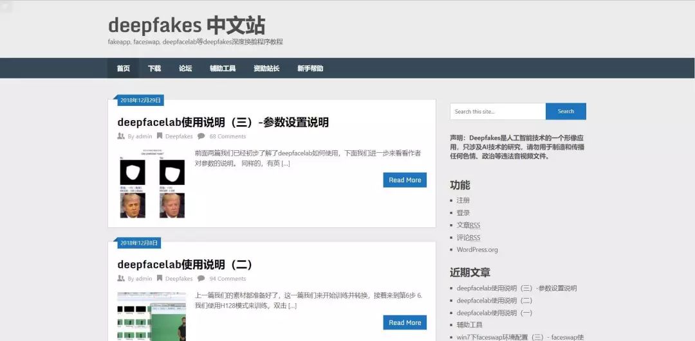Click author icon on the 使用说明（二） post
Image resolution: width=695 pixels, height=341 pixels.
pyautogui.click(x=121, y=279)
